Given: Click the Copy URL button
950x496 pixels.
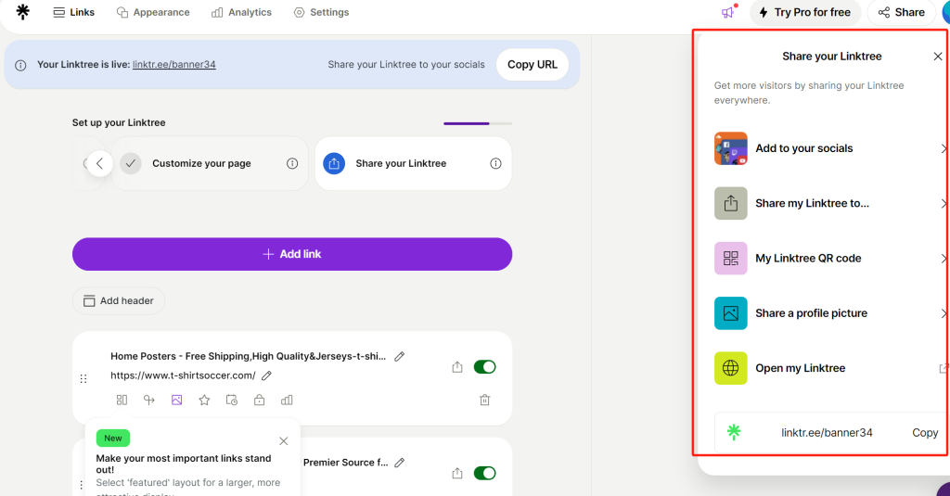Looking at the screenshot, I should (532, 64).
